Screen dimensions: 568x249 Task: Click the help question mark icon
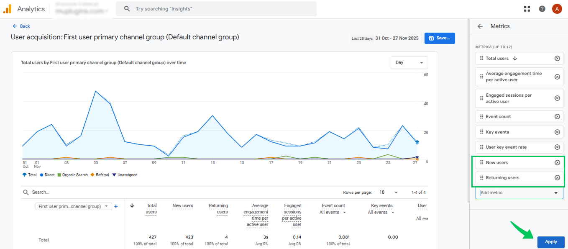[x=542, y=9]
